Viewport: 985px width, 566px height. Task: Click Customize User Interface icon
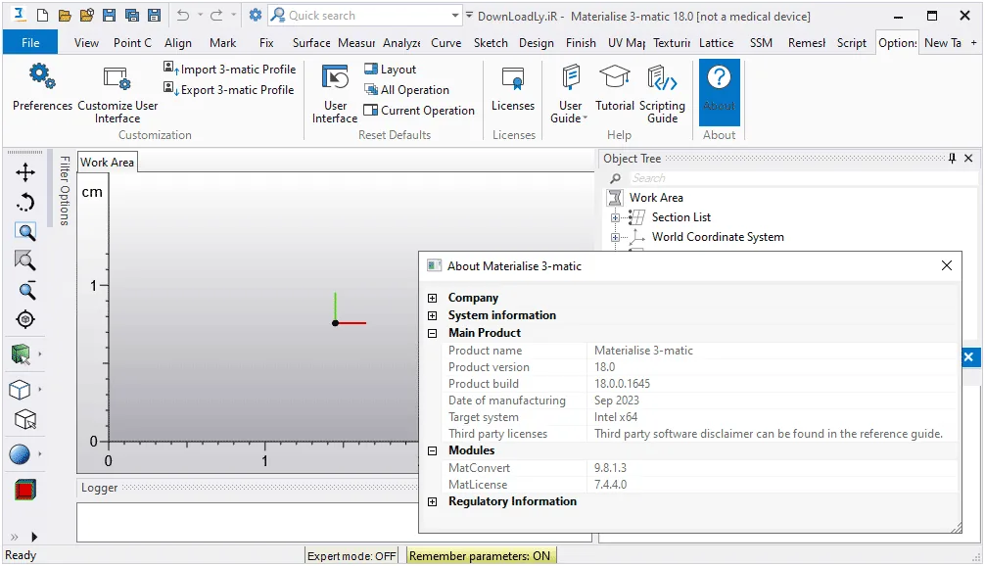(117, 78)
